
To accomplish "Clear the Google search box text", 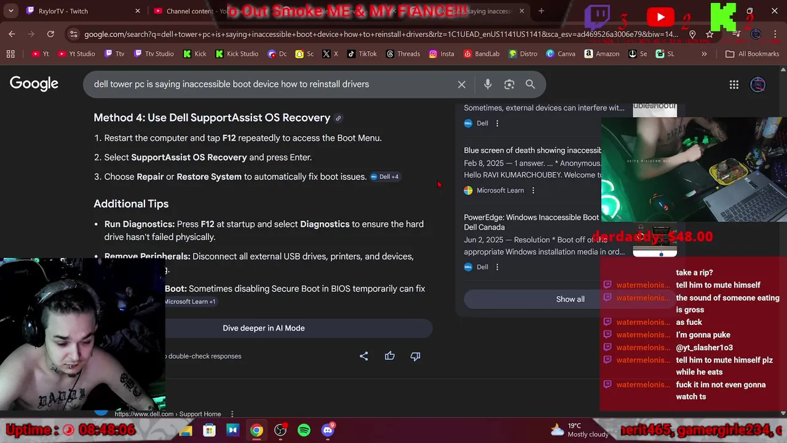I will click(x=462, y=84).
